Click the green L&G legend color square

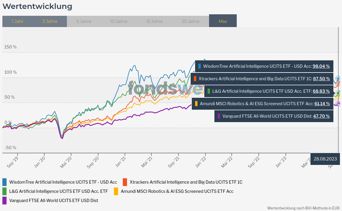tap(5, 191)
